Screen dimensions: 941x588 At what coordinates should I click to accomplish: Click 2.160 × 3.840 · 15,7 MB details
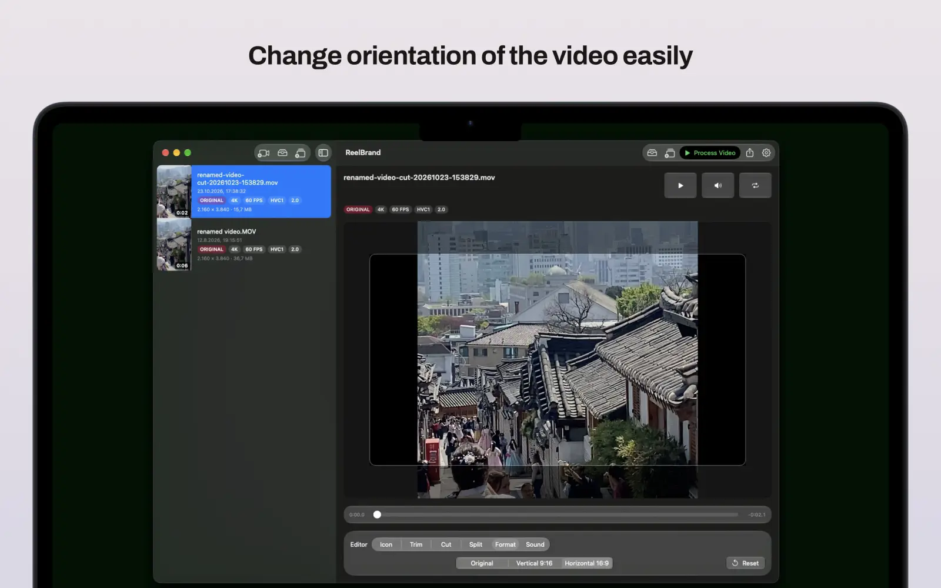click(x=225, y=209)
